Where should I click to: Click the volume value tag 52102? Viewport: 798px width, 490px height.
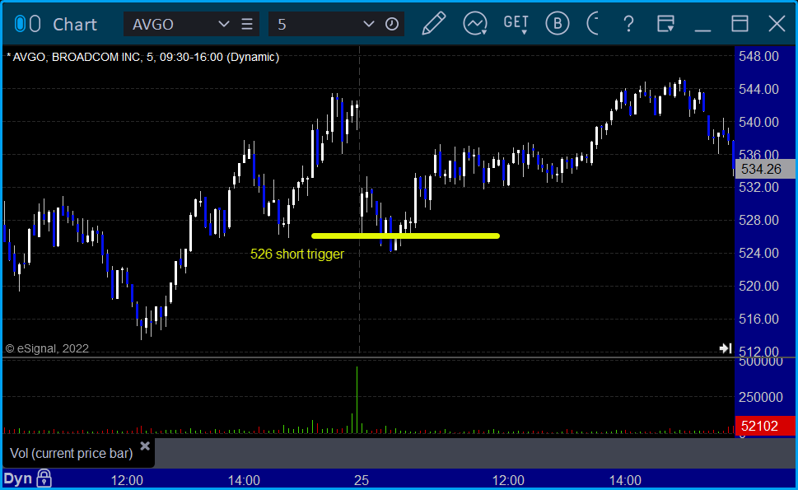click(x=764, y=426)
